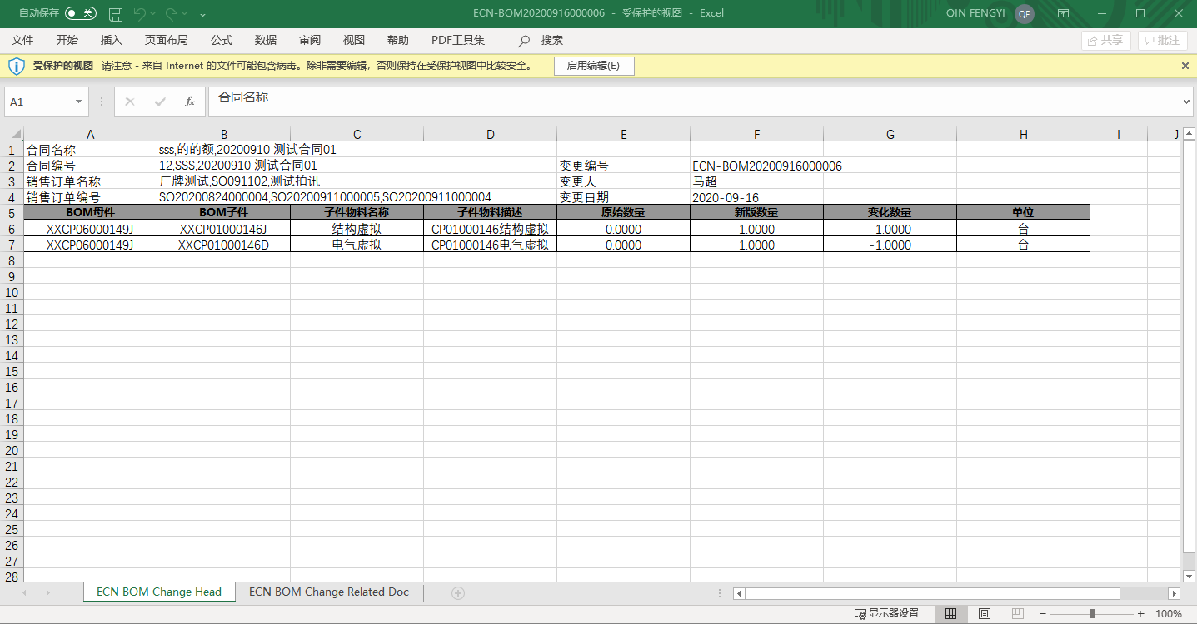Click the Save icon in title bar
Viewport: 1197px width, 624px height.
116,14
